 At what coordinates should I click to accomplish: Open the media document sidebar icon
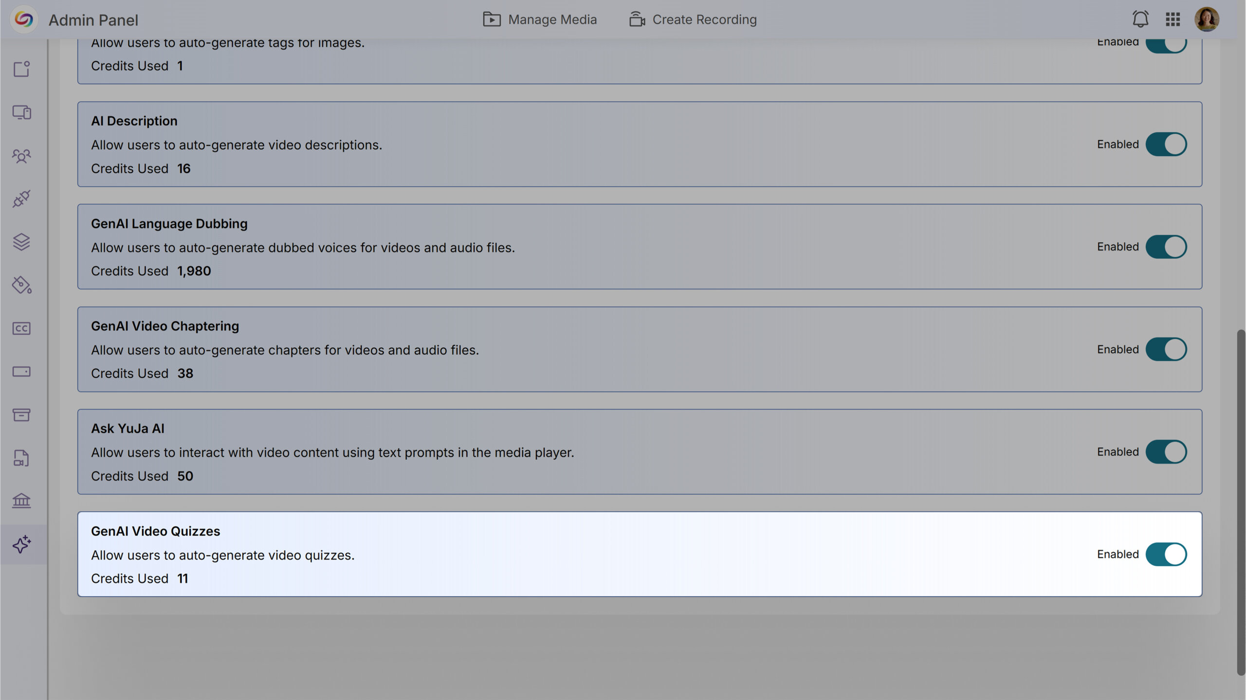click(21, 458)
